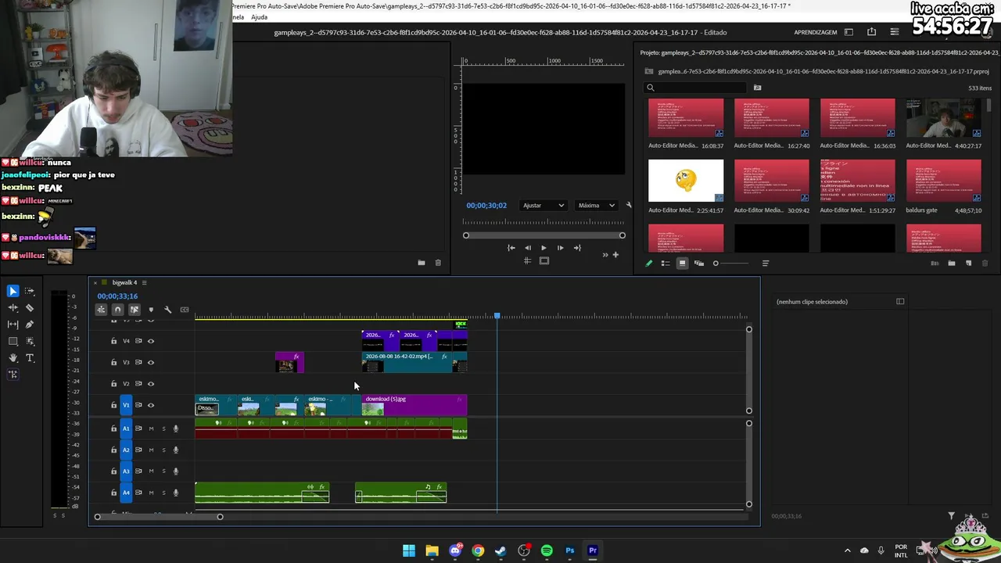Screen dimensions: 1001x563
Task: Create a new item in Project panel
Action: point(968,264)
